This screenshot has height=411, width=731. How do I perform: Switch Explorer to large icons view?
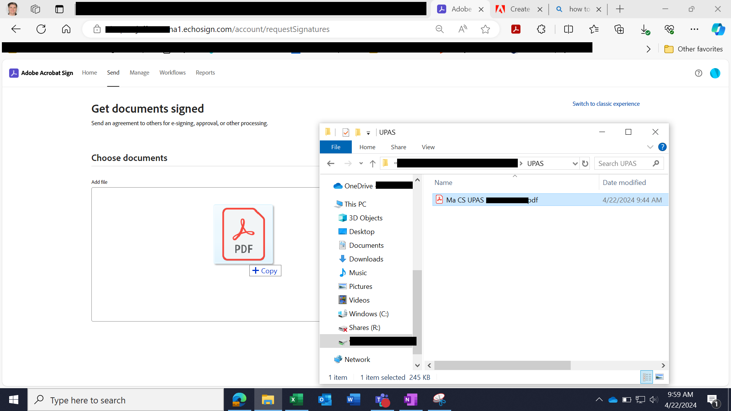coord(660,377)
